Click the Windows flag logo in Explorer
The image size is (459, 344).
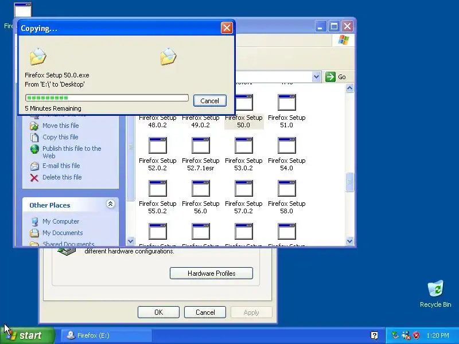point(343,40)
